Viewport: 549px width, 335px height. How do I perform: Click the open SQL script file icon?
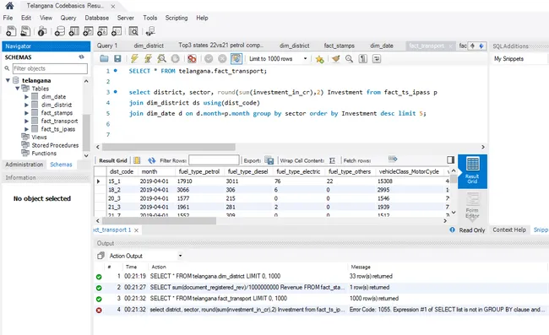click(25, 31)
